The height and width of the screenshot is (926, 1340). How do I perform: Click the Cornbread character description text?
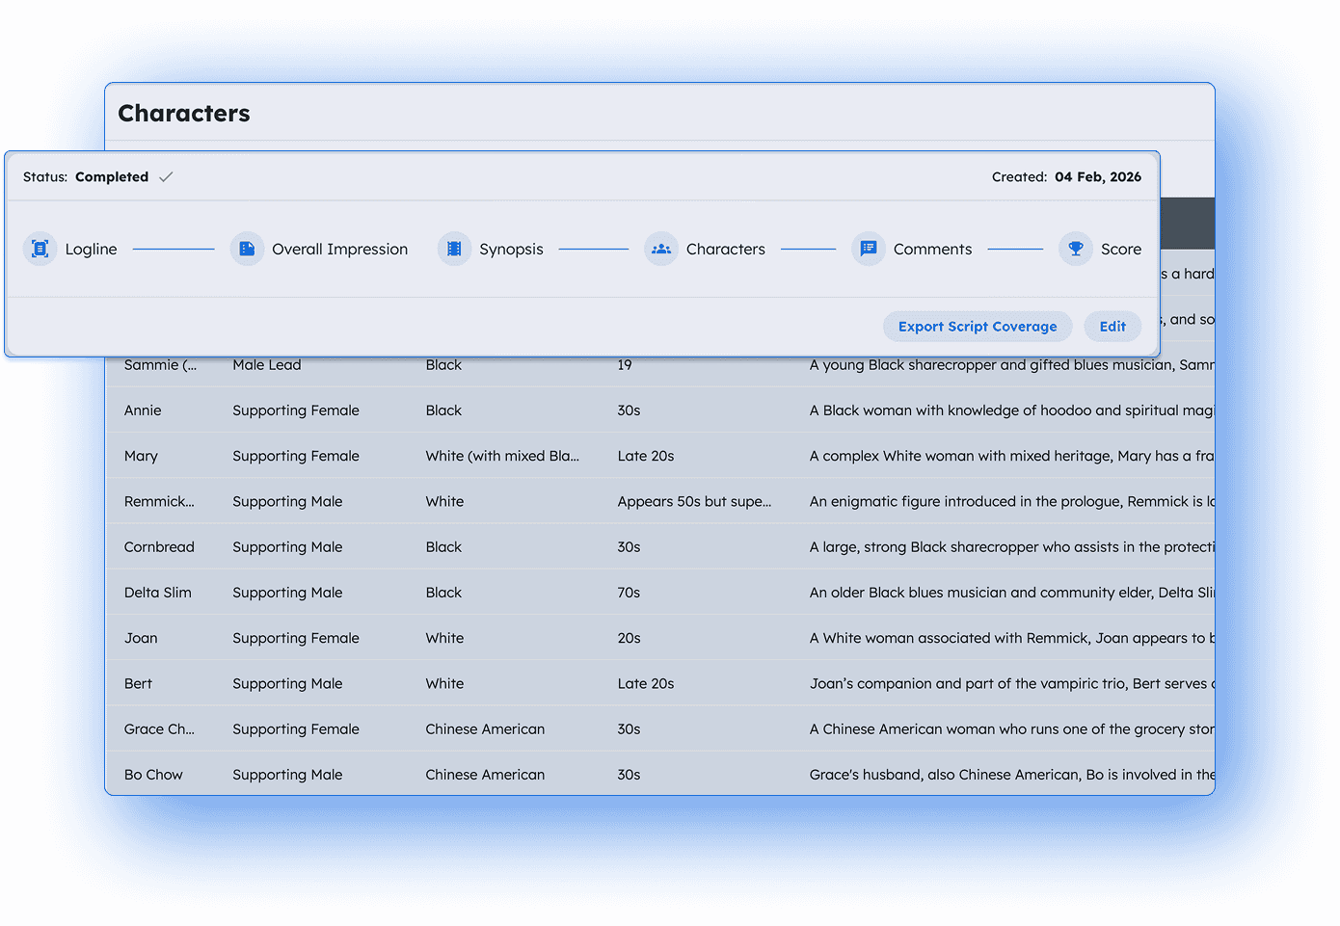click(x=1010, y=547)
